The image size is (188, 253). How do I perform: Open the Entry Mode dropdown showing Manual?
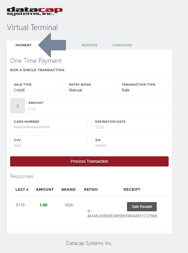pos(89,87)
